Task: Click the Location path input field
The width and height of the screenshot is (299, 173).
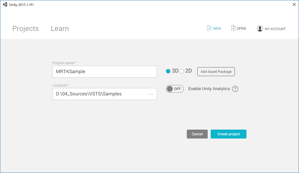Action: [x=105, y=94]
